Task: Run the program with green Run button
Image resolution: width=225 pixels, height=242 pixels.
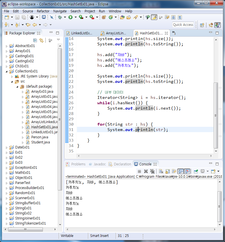Action: pyautogui.click(x=70, y=17)
